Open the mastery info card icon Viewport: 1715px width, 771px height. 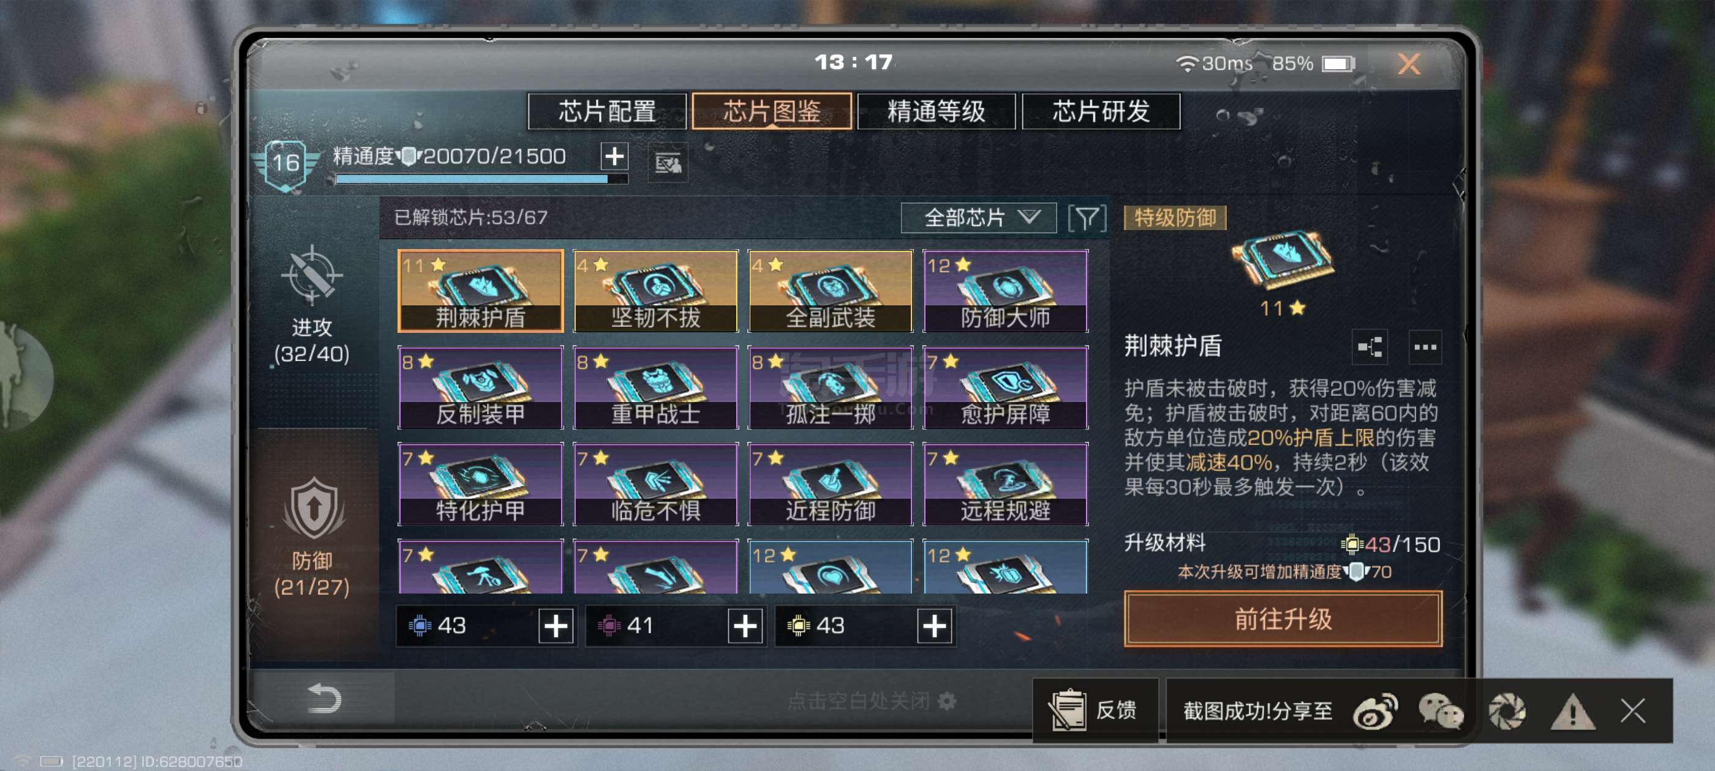click(x=668, y=162)
